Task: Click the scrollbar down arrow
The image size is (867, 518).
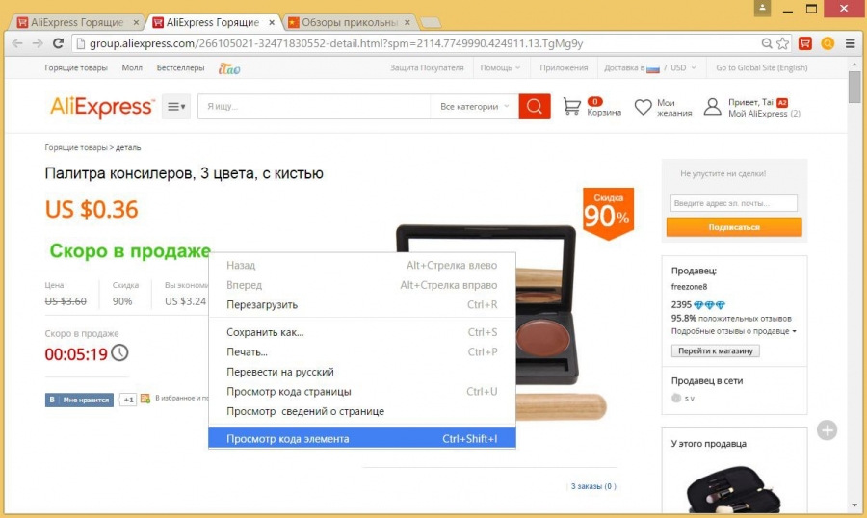Action: 854,505
